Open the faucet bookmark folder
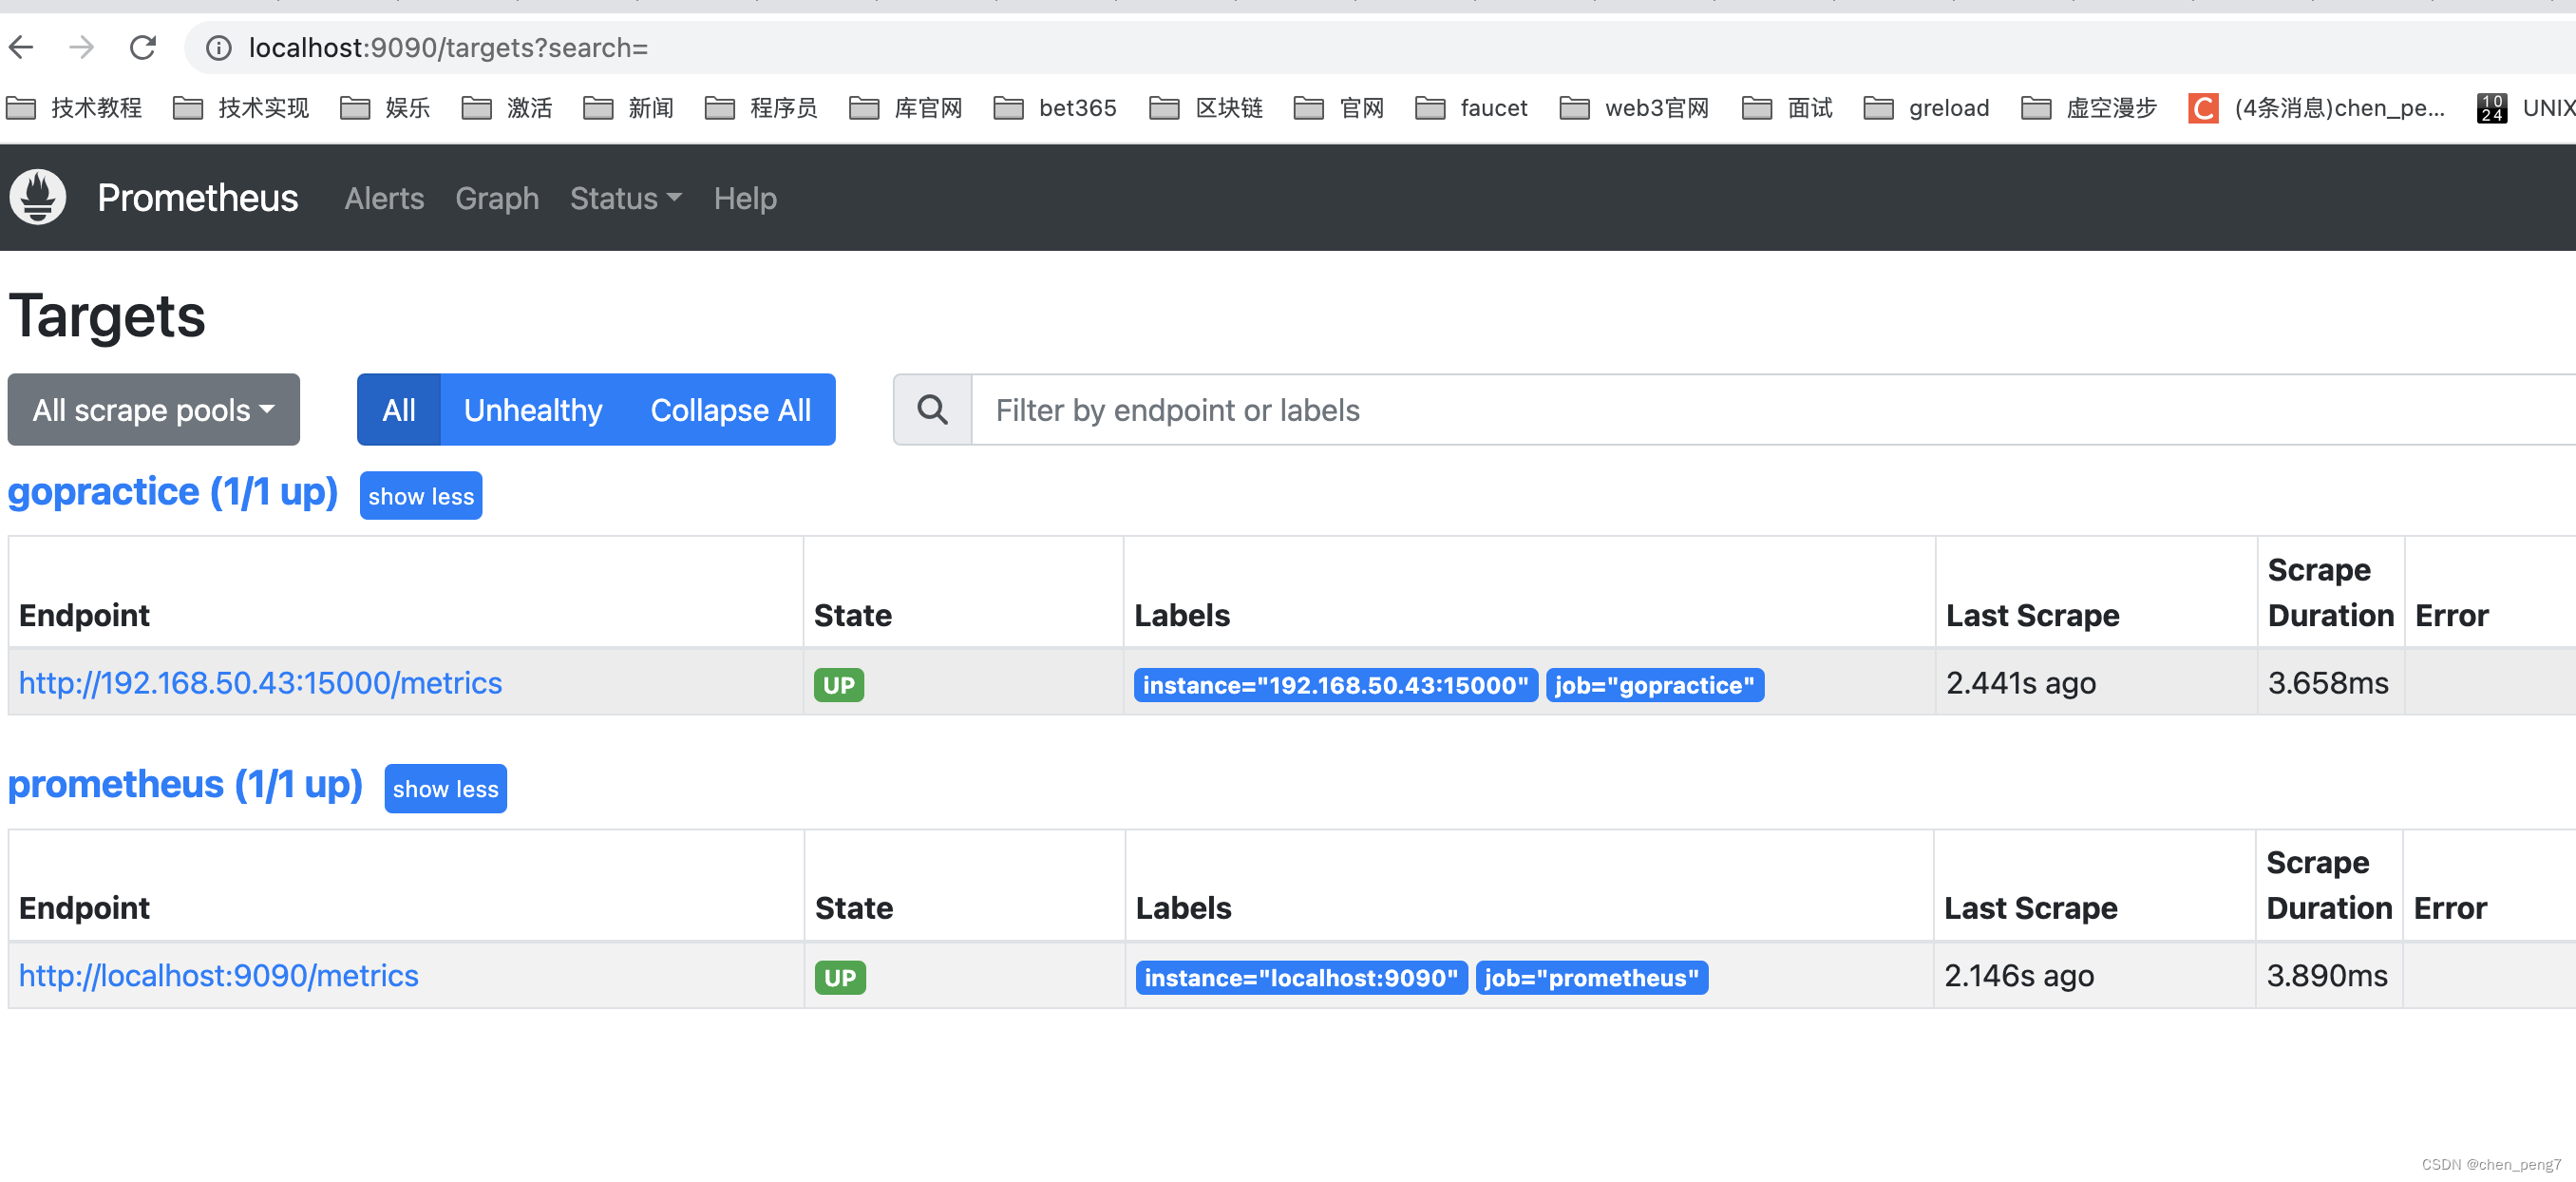The image size is (2576, 1182). (1472, 108)
